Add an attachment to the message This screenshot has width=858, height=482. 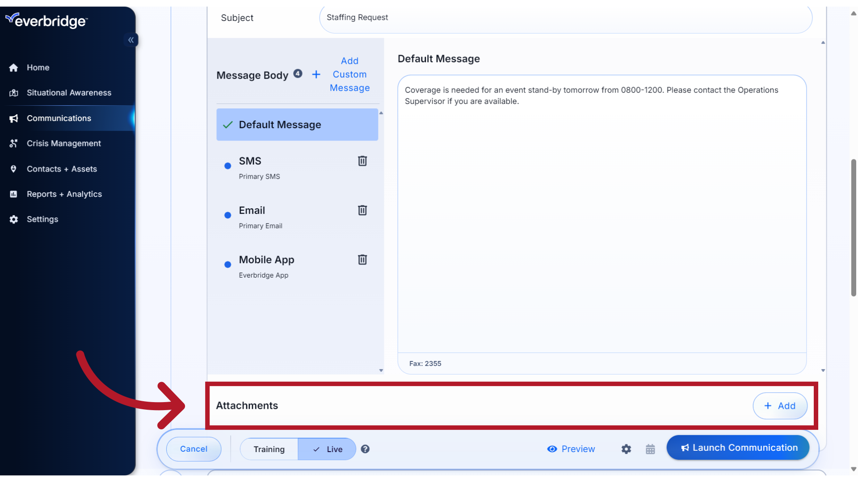780,406
